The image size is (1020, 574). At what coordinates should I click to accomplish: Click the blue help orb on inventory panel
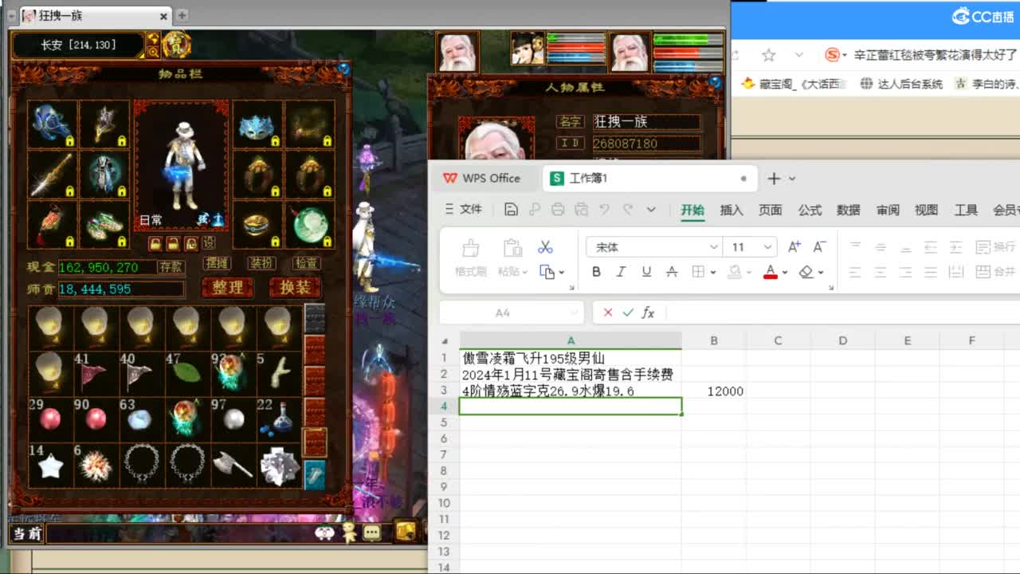point(343,70)
